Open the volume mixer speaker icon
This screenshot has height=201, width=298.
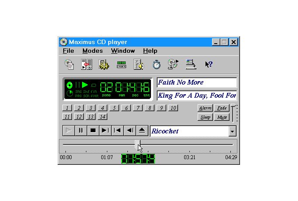[x=139, y=65]
